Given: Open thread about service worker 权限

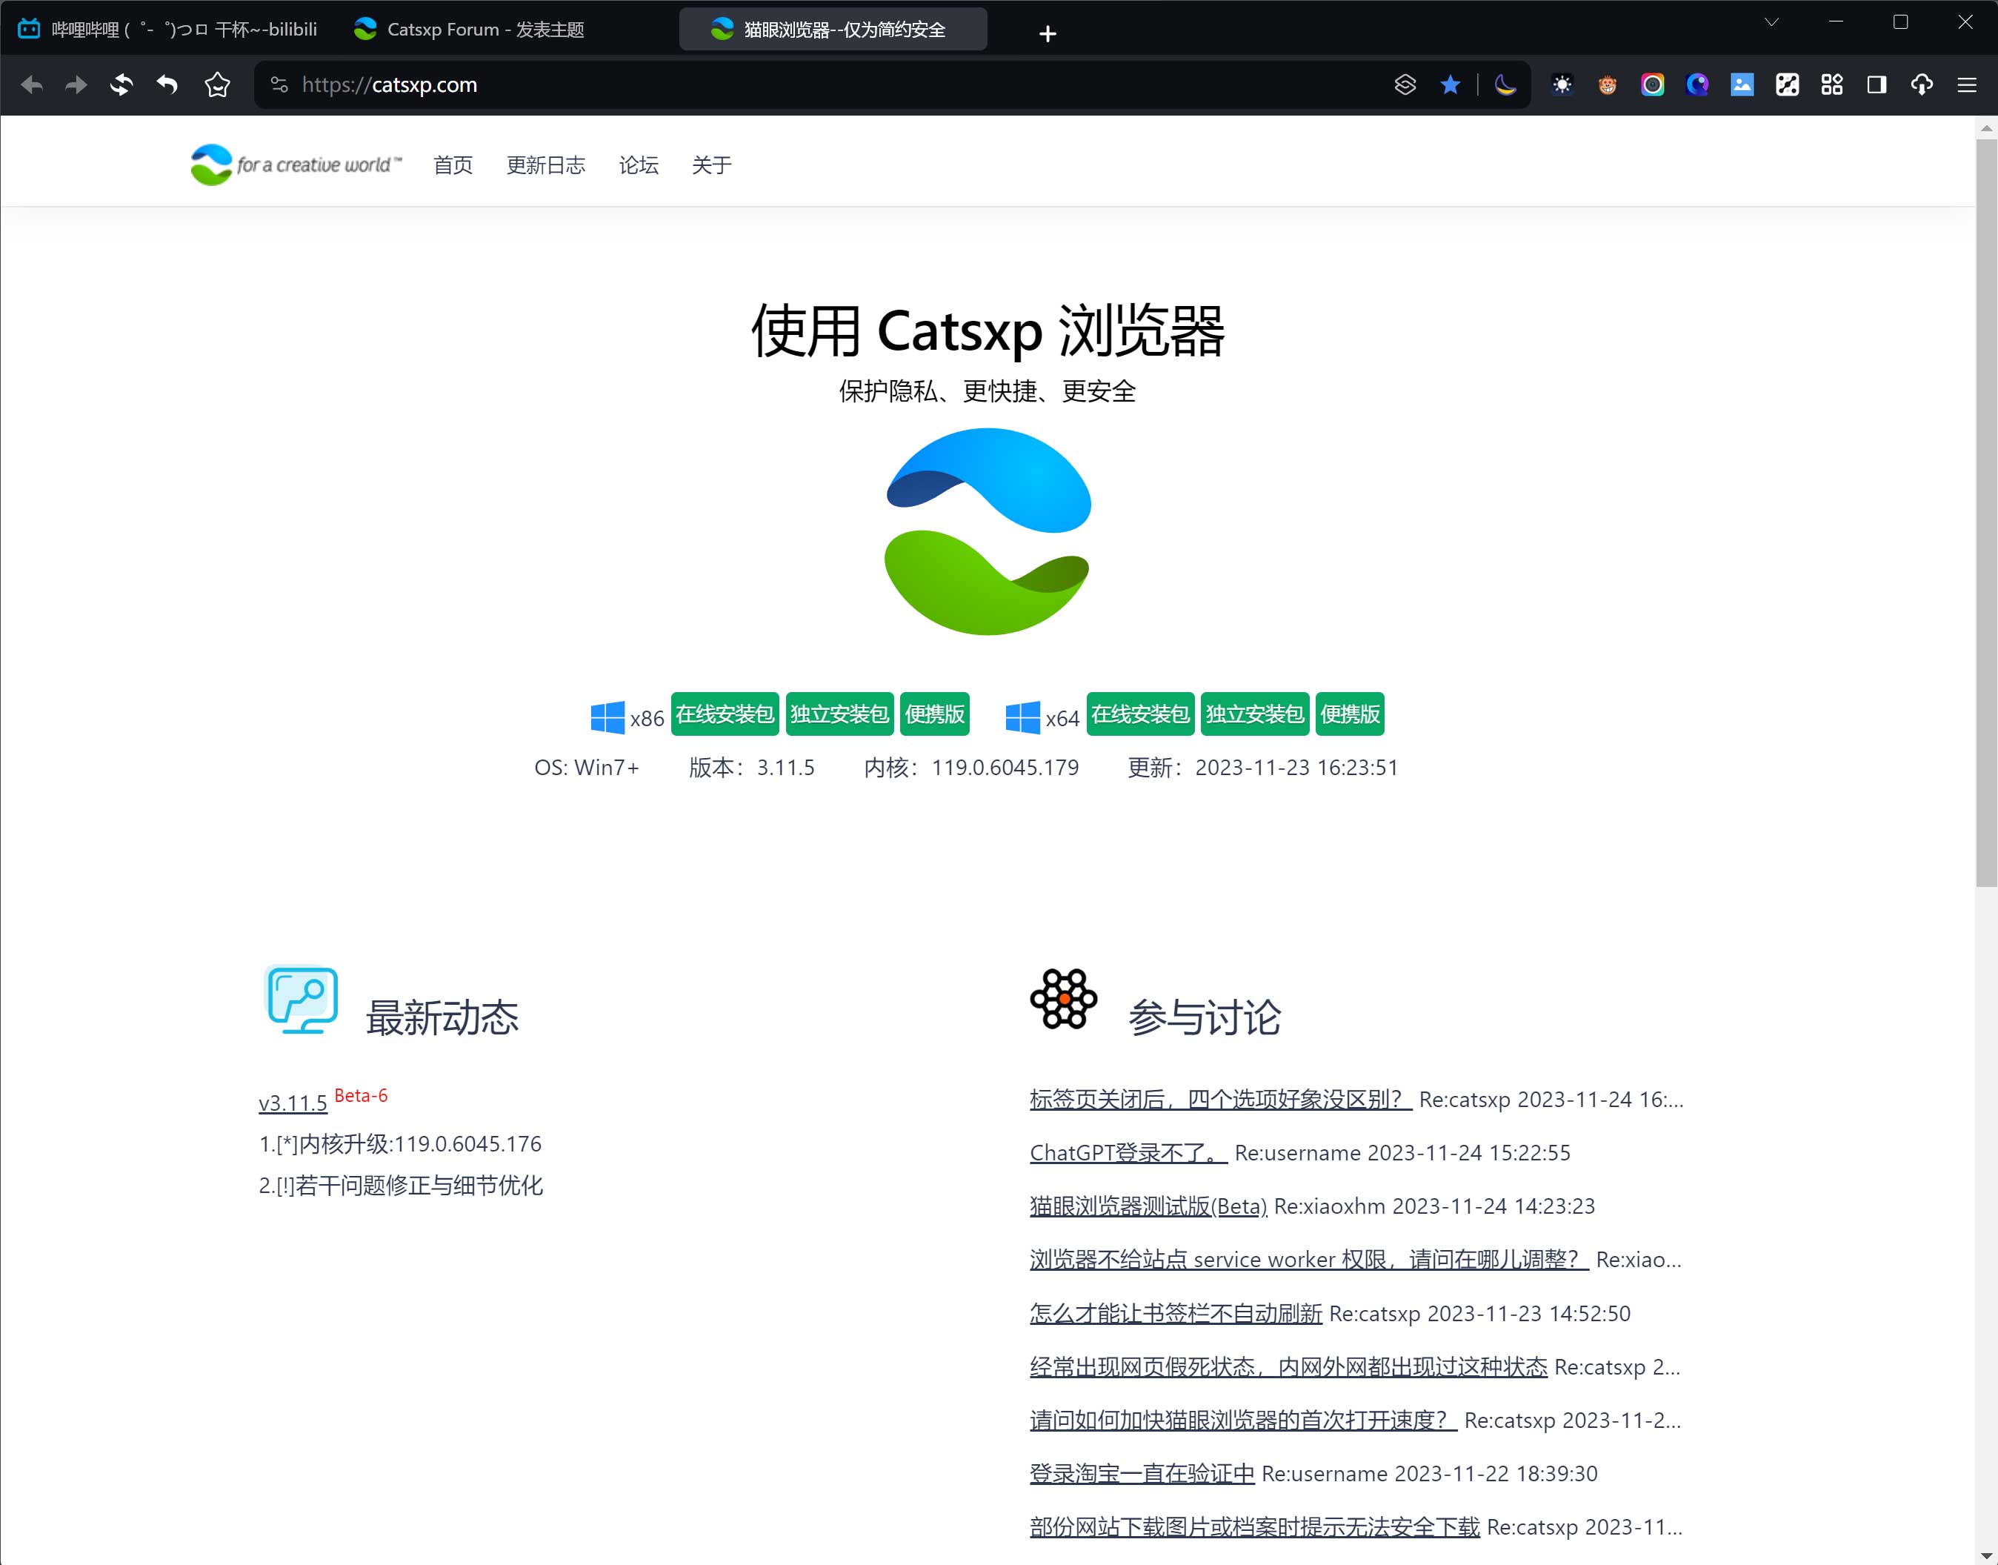Looking at the screenshot, I should pyautogui.click(x=1309, y=1260).
